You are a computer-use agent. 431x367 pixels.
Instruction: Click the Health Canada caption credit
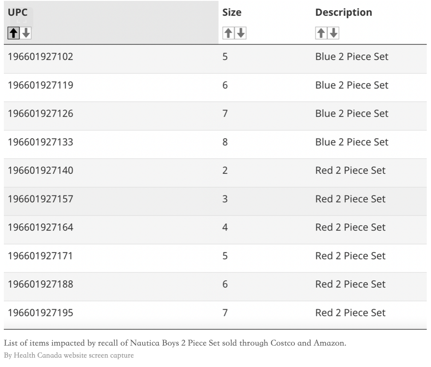[69, 355]
